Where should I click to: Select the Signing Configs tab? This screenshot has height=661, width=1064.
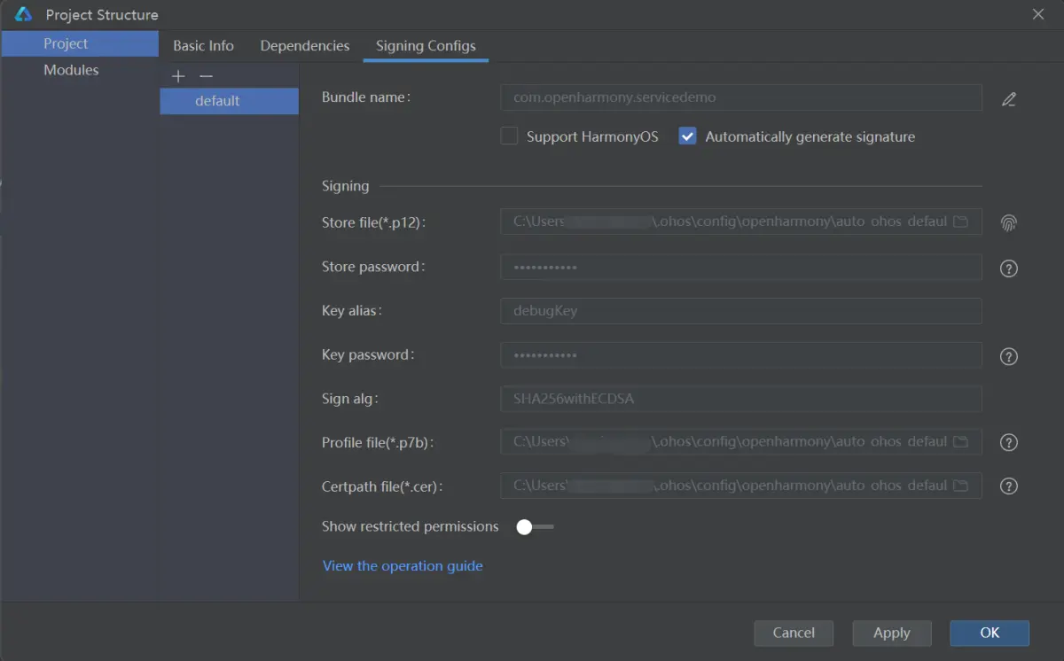pyautogui.click(x=426, y=46)
